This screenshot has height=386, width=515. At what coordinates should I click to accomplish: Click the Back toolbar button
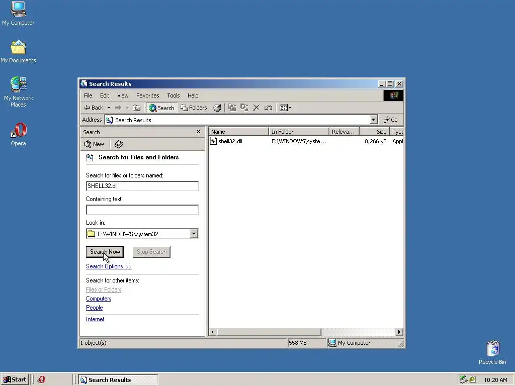click(x=93, y=108)
